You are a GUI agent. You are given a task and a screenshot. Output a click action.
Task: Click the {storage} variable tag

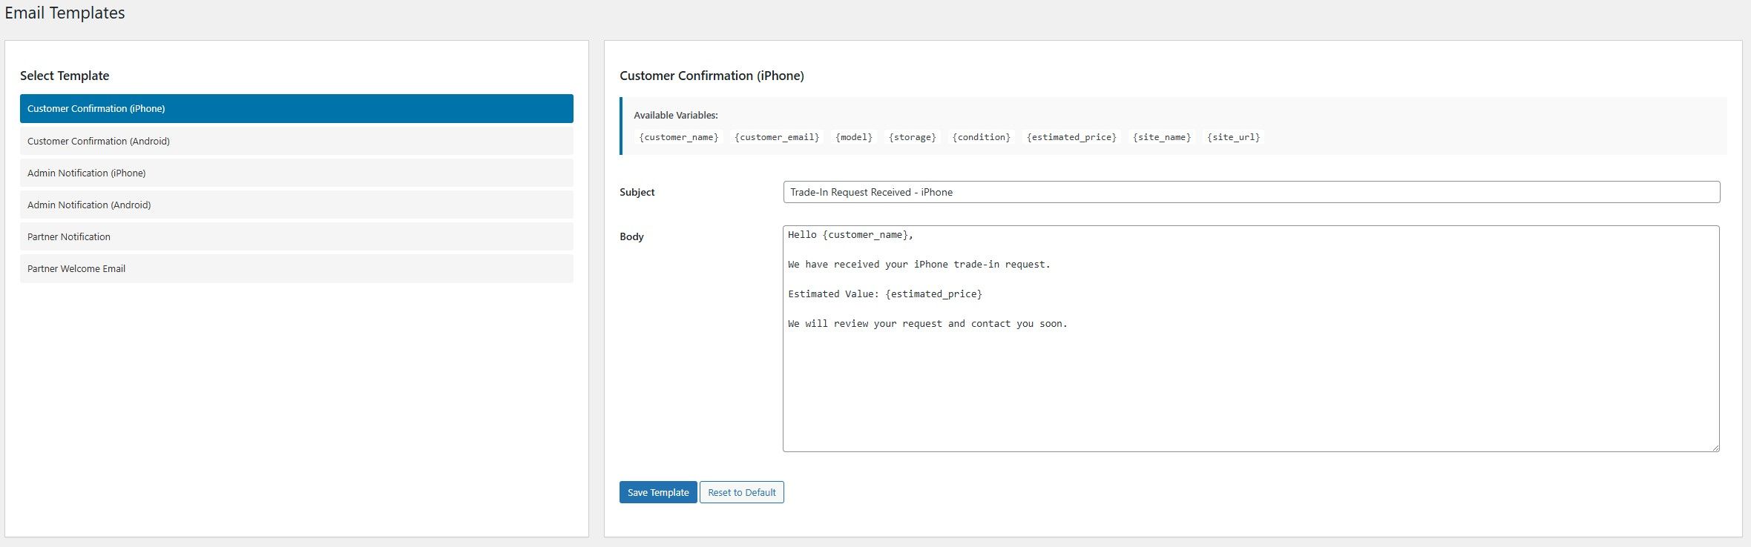pyautogui.click(x=912, y=137)
